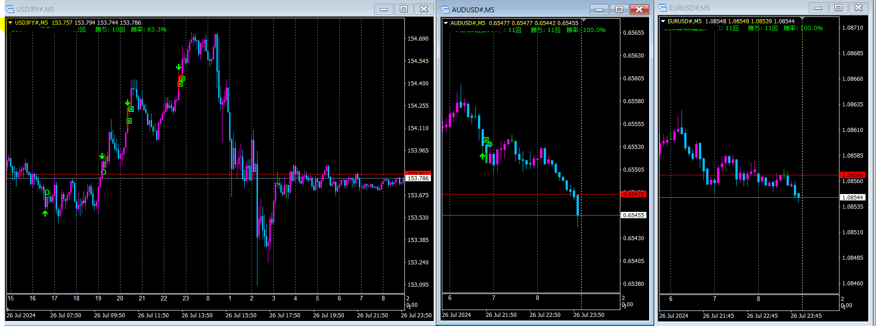Click 26 Jul 22:50 on AUDUSD time axis
Screen dimensions: 876x326
[x=545, y=315]
